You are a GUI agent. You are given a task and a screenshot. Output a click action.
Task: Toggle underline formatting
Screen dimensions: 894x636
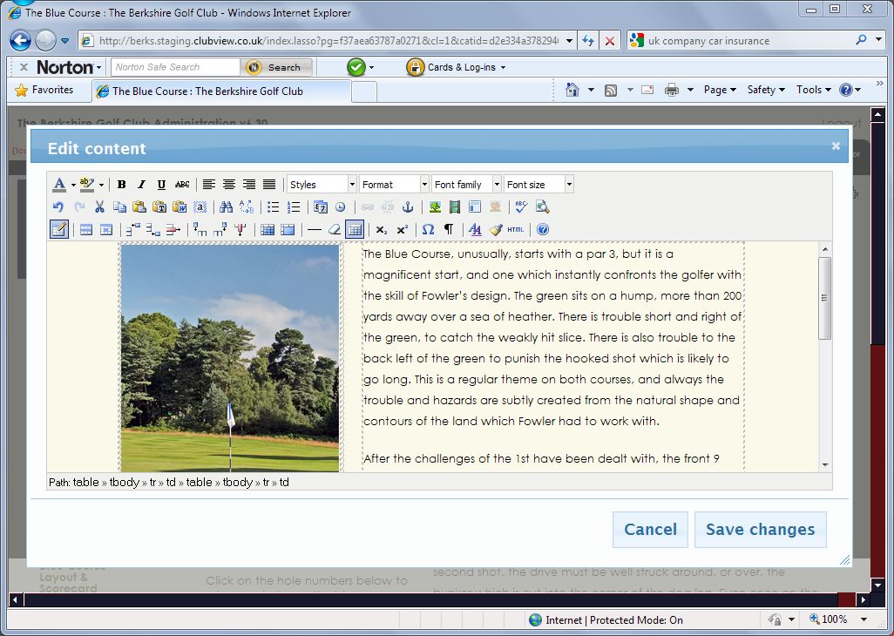[161, 185]
